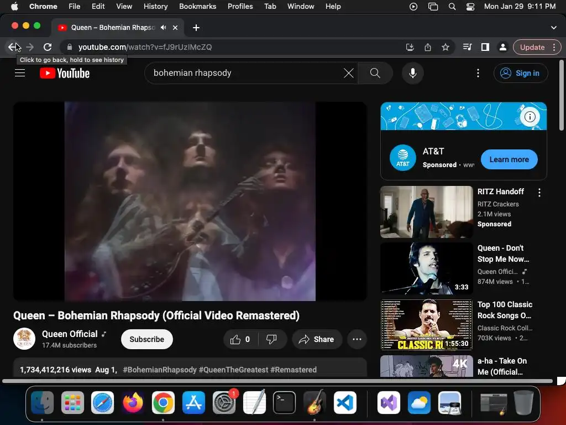Bookmark this page with the star icon

click(x=446, y=47)
